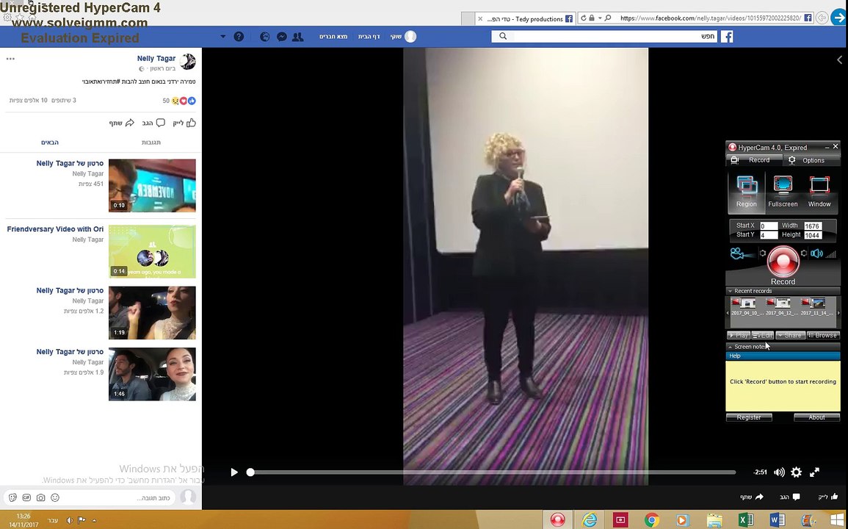This screenshot has width=848, height=529.
Task: Click HyperCam Register button
Action: pyautogui.click(x=749, y=417)
